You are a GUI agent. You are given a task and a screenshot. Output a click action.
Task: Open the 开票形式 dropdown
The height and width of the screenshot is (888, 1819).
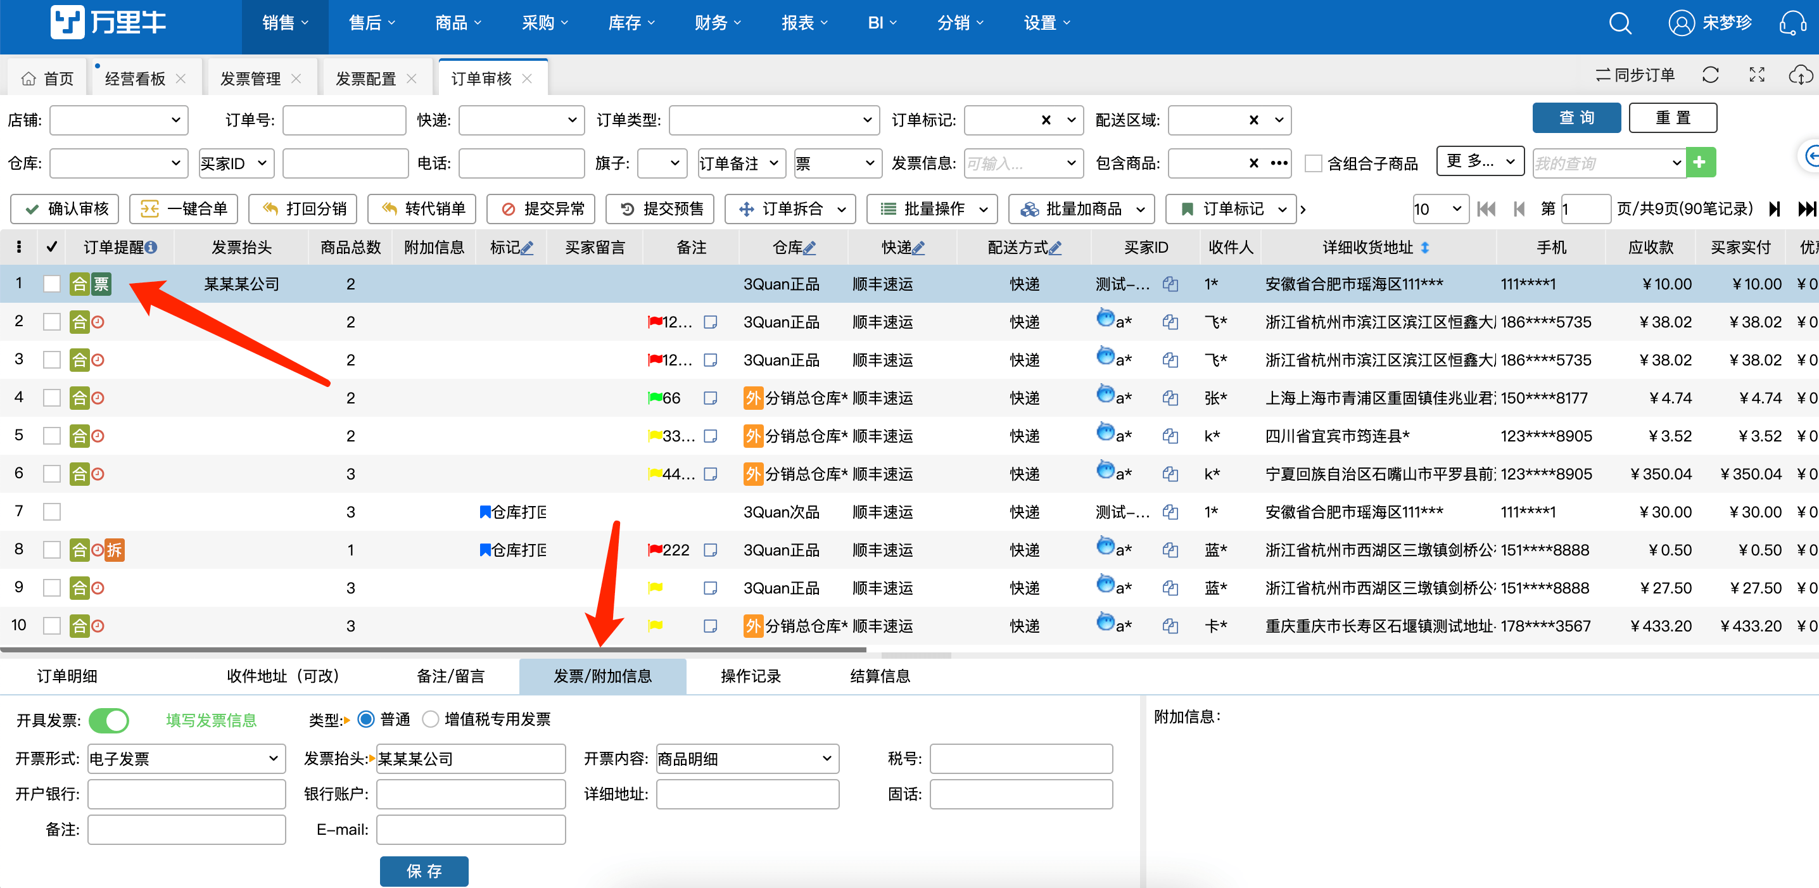click(186, 759)
